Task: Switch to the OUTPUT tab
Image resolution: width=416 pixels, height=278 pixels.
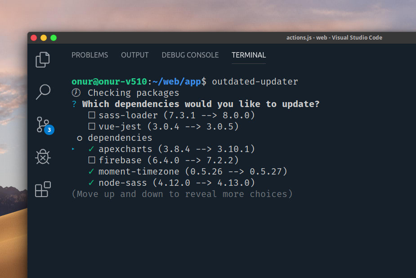Action: (x=134, y=55)
